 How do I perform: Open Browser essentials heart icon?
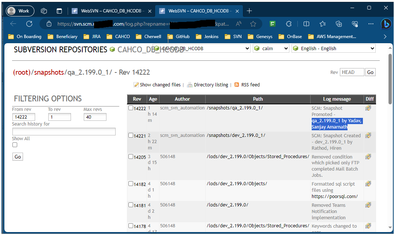[355, 24]
